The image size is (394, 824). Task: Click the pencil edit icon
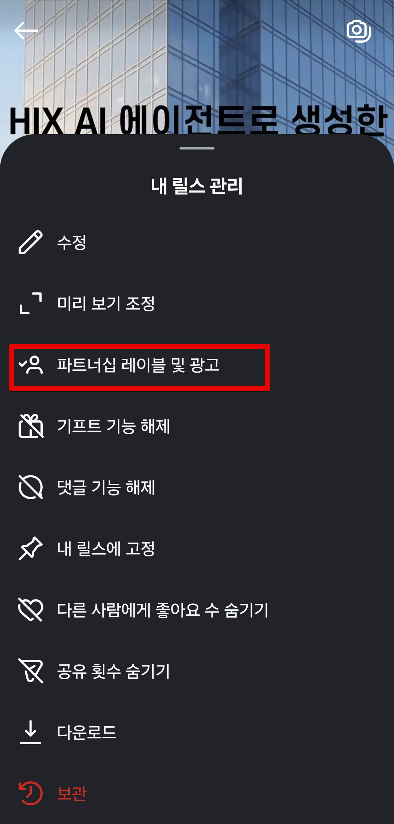click(31, 242)
